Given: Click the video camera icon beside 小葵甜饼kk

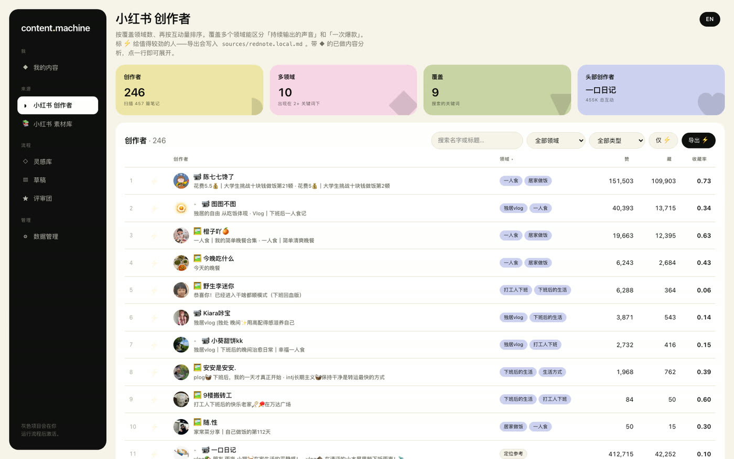Looking at the screenshot, I should tap(206, 340).
